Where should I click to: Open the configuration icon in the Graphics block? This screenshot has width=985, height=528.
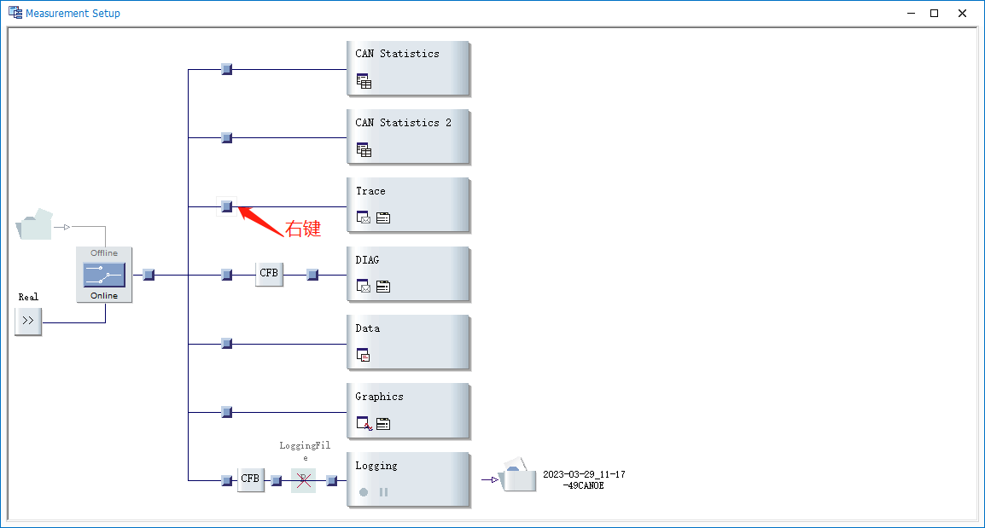(x=383, y=423)
